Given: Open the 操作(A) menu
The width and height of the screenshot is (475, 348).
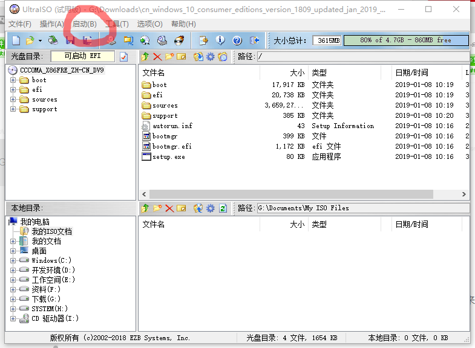Looking at the screenshot, I should coord(52,24).
